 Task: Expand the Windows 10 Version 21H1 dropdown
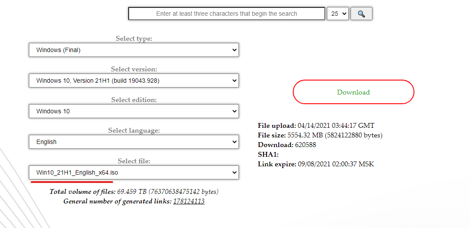pyautogui.click(x=134, y=81)
